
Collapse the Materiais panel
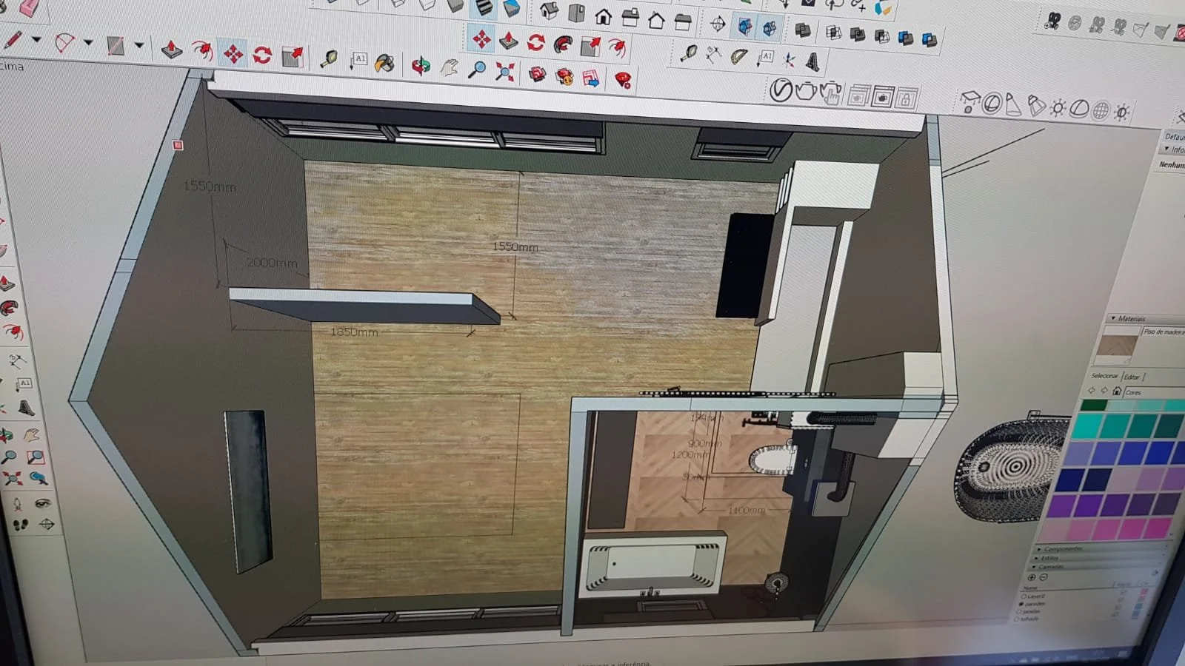click(x=1113, y=318)
